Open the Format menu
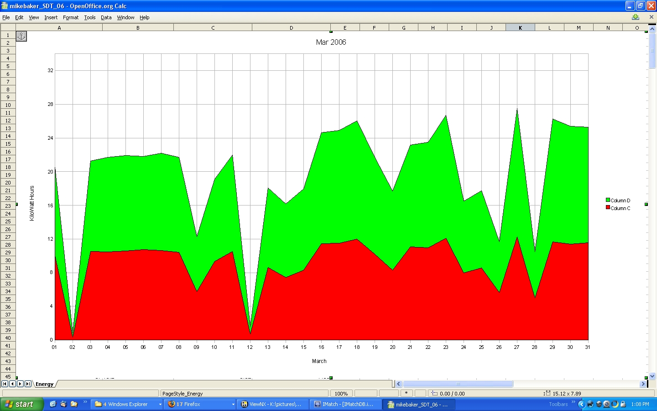This screenshot has height=411, width=657. 71,17
